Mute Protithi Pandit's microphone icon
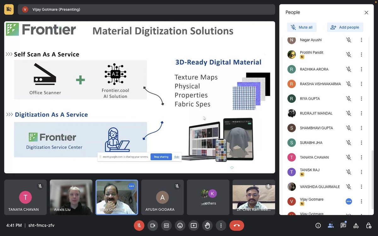Viewport: 378px width, 236px height. 349,54
